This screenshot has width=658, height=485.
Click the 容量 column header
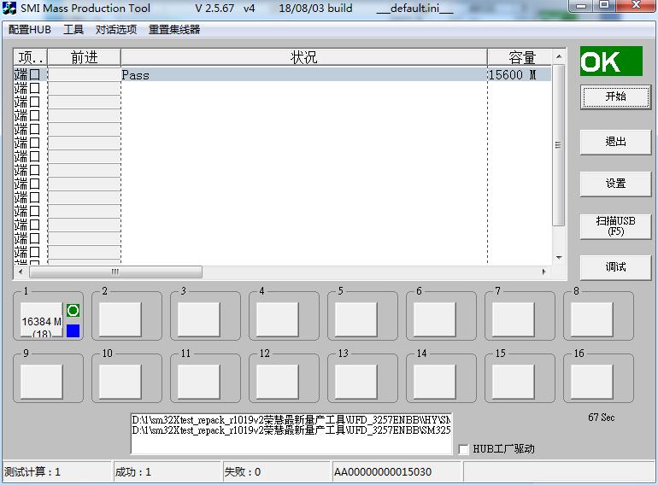coord(520,57)
